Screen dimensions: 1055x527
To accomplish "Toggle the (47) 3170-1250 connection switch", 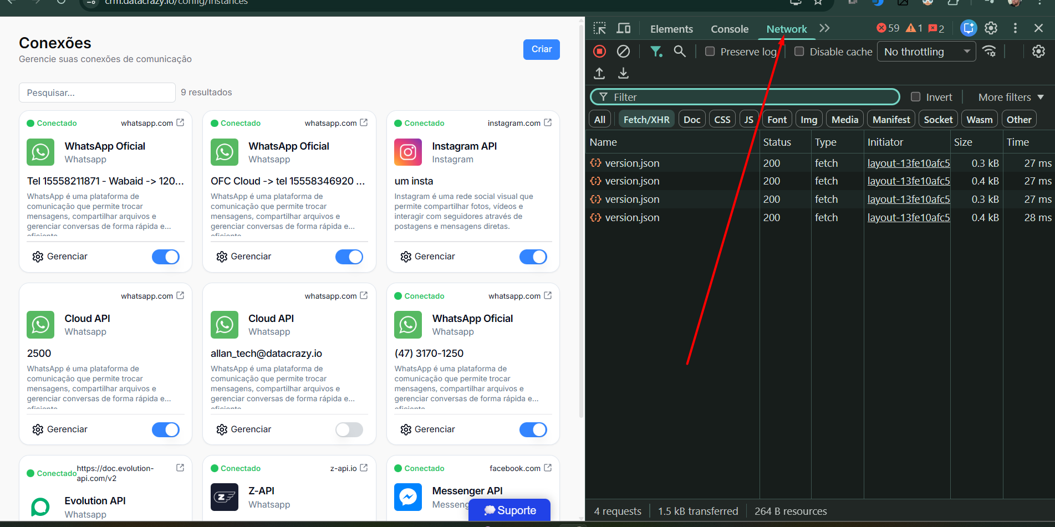I will click(x=533, y=429).
